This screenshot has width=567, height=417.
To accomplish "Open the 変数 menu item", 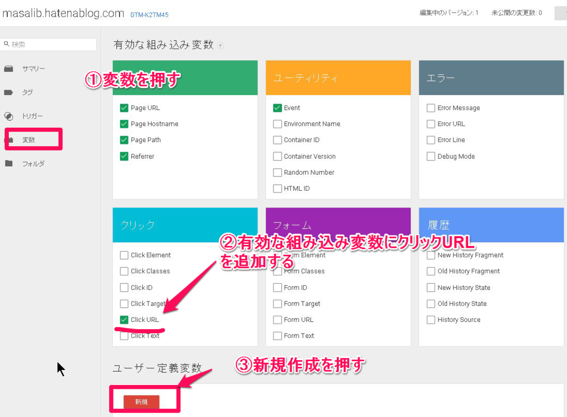I will (29, 140).
